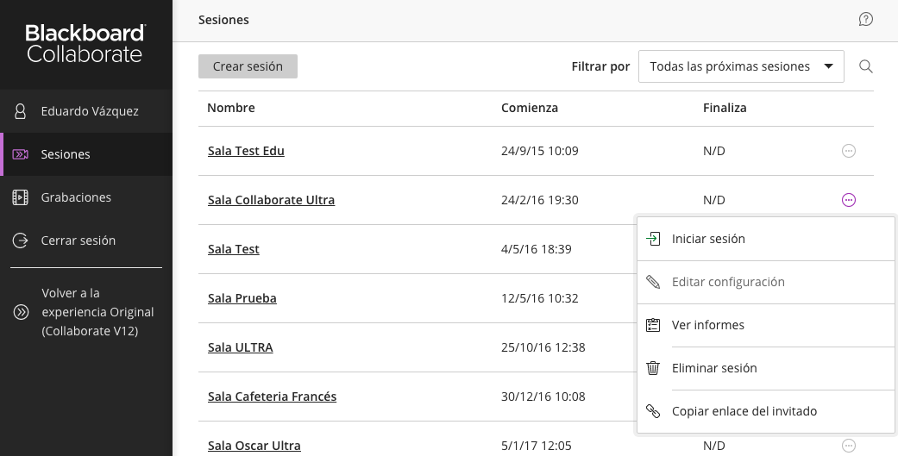The height and width of the screenshot is (456, 898).
Task: Expand the Todas las próximas sesiones filter
Action: [741, 66]
